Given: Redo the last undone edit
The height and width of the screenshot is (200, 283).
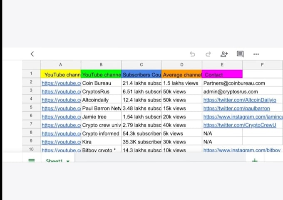Looking at the screenshot, I should [208, 54].
